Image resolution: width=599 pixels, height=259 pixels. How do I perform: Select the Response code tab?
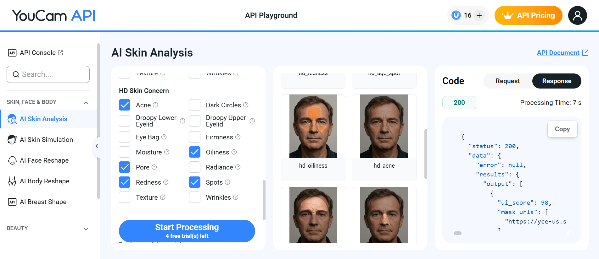pyautogui.click(x=557, y=81)
